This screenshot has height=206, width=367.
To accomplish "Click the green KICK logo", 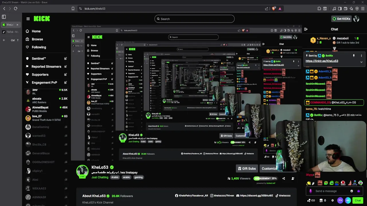I will (42, 19).
